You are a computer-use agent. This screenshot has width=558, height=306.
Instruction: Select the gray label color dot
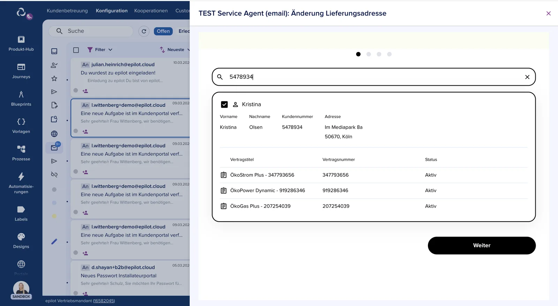coord(54,190)
